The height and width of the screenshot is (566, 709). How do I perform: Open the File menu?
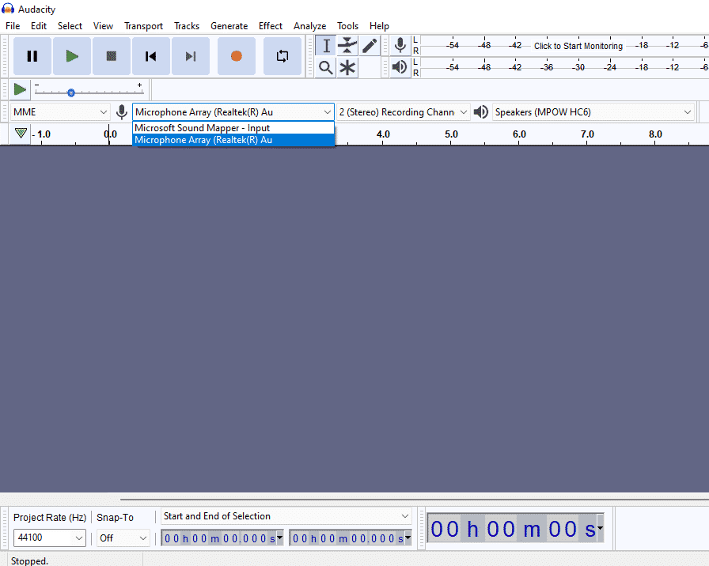coord(13,26)
